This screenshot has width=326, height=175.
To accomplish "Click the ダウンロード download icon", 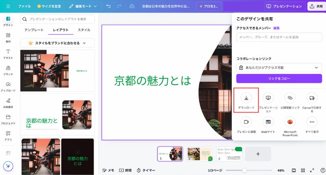I will point(246,98).
